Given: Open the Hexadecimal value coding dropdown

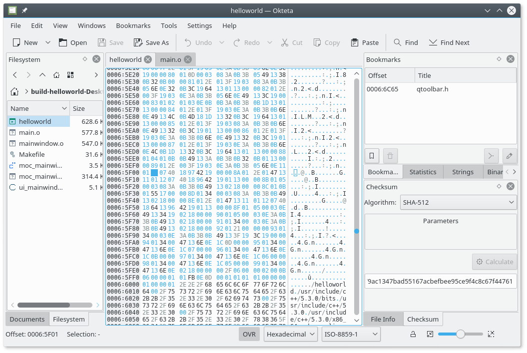Looking at the screenshot, I should click(x=291, y=334).
